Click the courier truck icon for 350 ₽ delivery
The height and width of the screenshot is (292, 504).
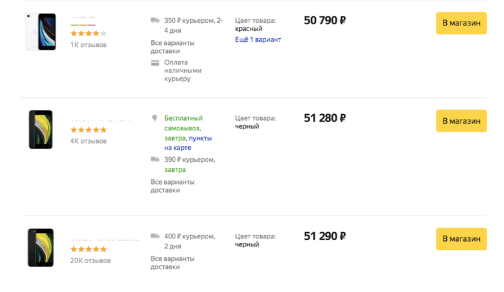(x=155, y=21)
